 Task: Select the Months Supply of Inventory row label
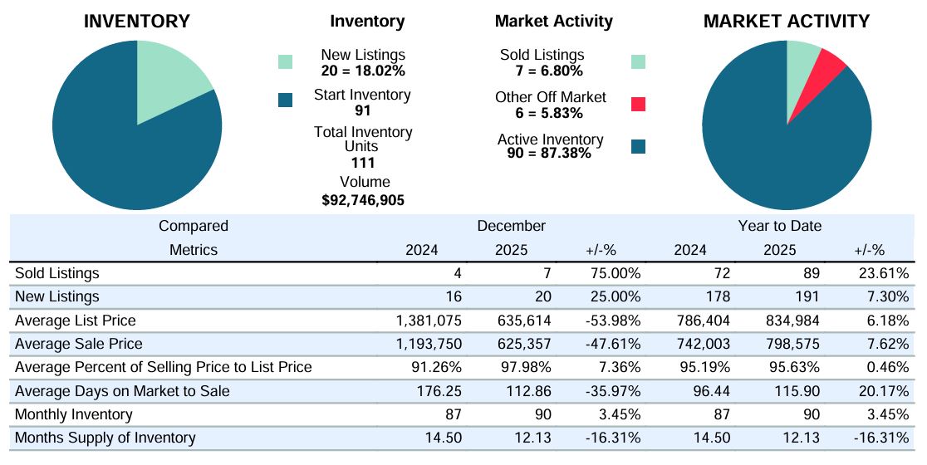click(105, 438)
